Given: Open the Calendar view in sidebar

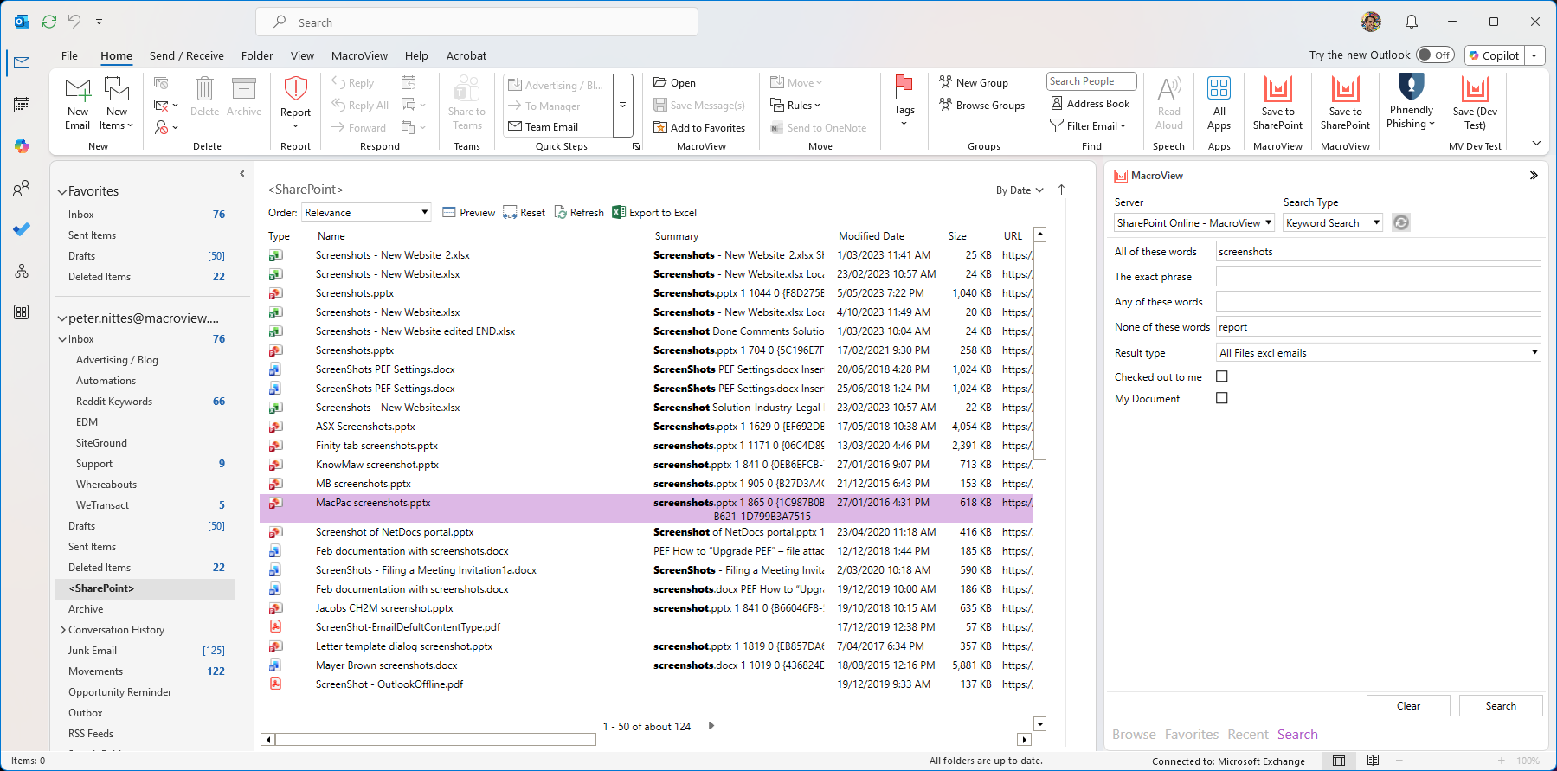Looking at the screenshot, I should (22, 105).
